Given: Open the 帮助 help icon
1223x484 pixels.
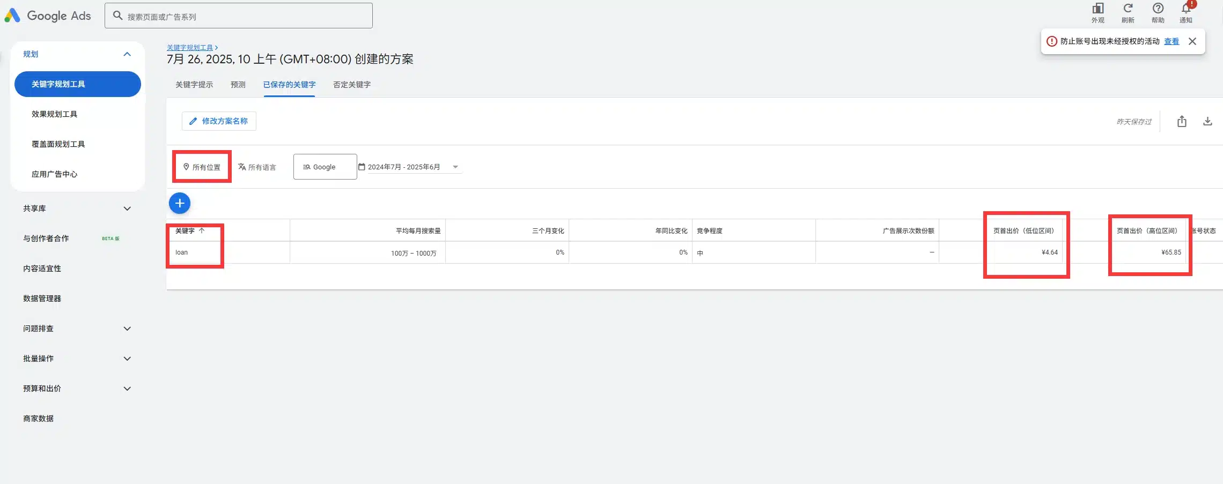Looking at the screenshot, I should [1158, 9].
